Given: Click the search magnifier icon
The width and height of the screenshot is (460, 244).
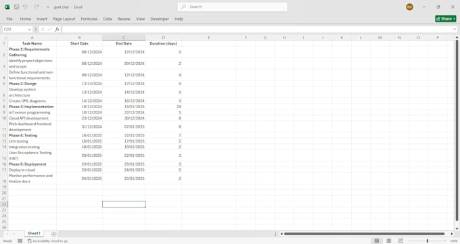Looking at the screenshot, I should [183, 7].
